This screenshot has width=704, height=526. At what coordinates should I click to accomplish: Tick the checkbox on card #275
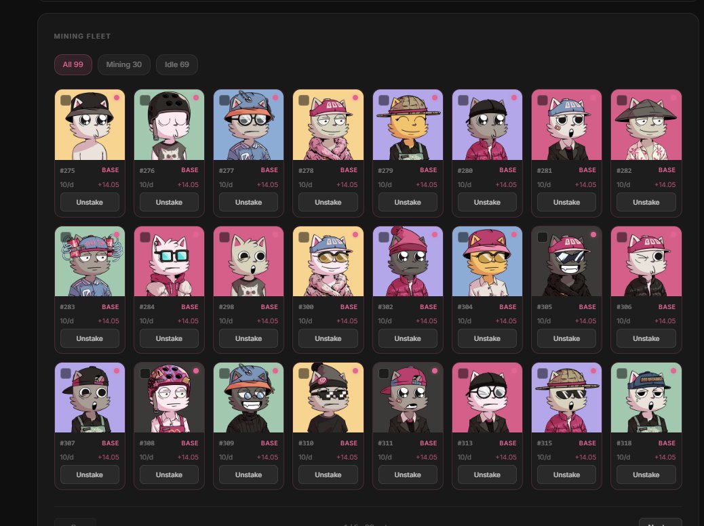66,100
